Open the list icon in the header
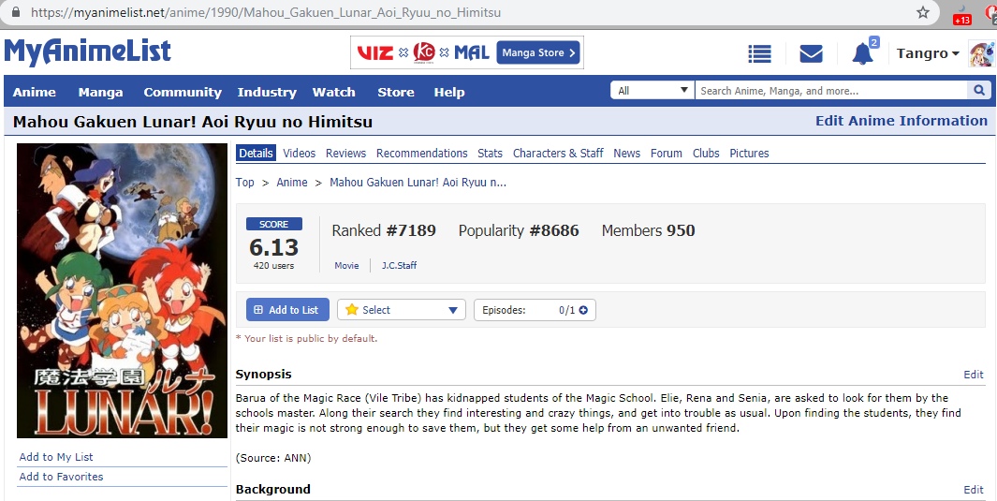 click(759, 54)
